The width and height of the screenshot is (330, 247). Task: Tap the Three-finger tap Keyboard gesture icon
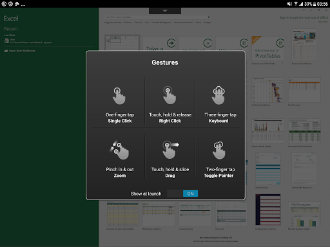coord(218,95)
